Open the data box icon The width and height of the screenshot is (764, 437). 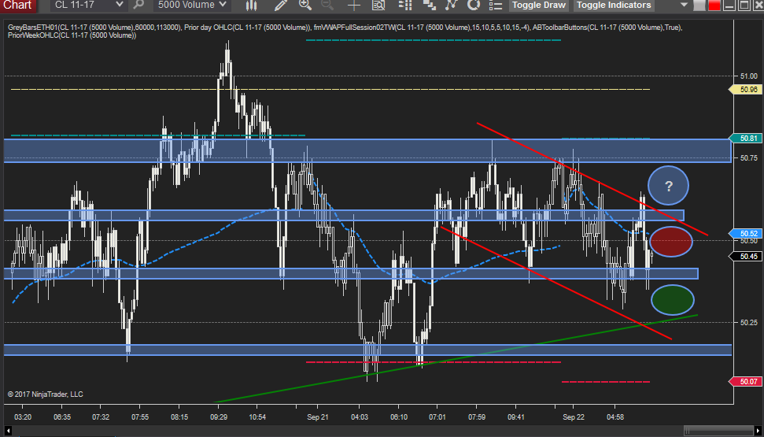click(x=378, y=6)
